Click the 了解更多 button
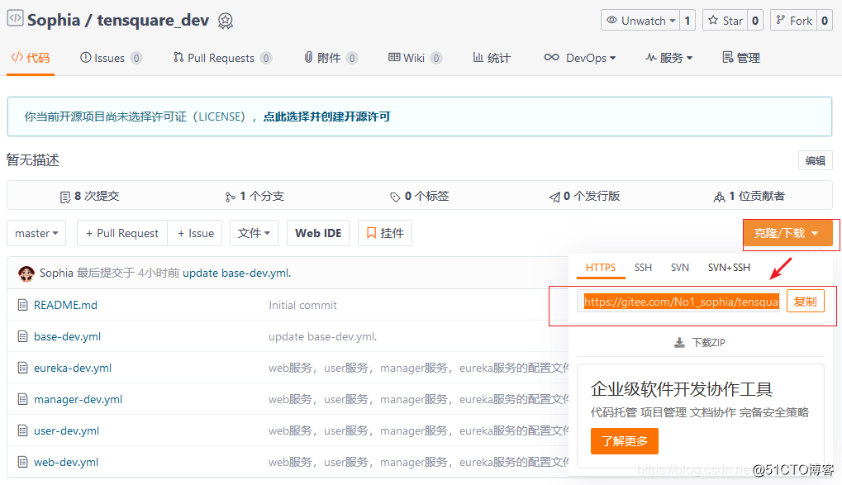 click(625, 441)
